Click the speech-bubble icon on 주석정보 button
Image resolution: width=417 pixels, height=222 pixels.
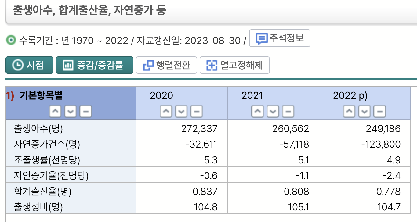(262, 38)
